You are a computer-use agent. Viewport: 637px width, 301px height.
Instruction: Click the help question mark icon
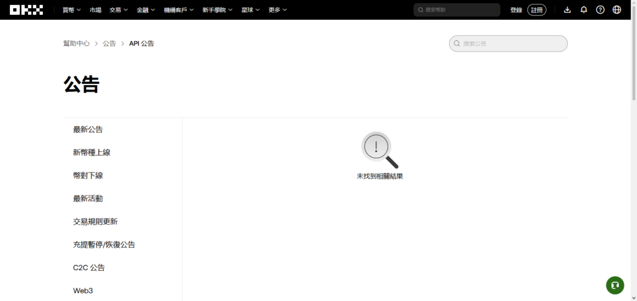pyautogui.click(x=600, y=10)
